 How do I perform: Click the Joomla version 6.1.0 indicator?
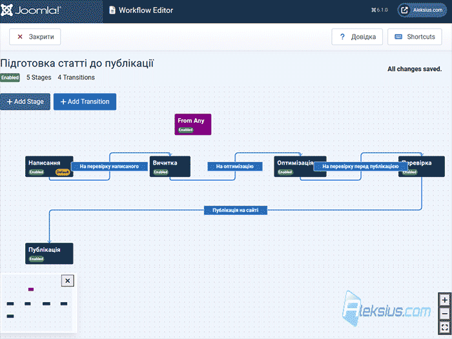pyautogui.click(x=380, y=10)
